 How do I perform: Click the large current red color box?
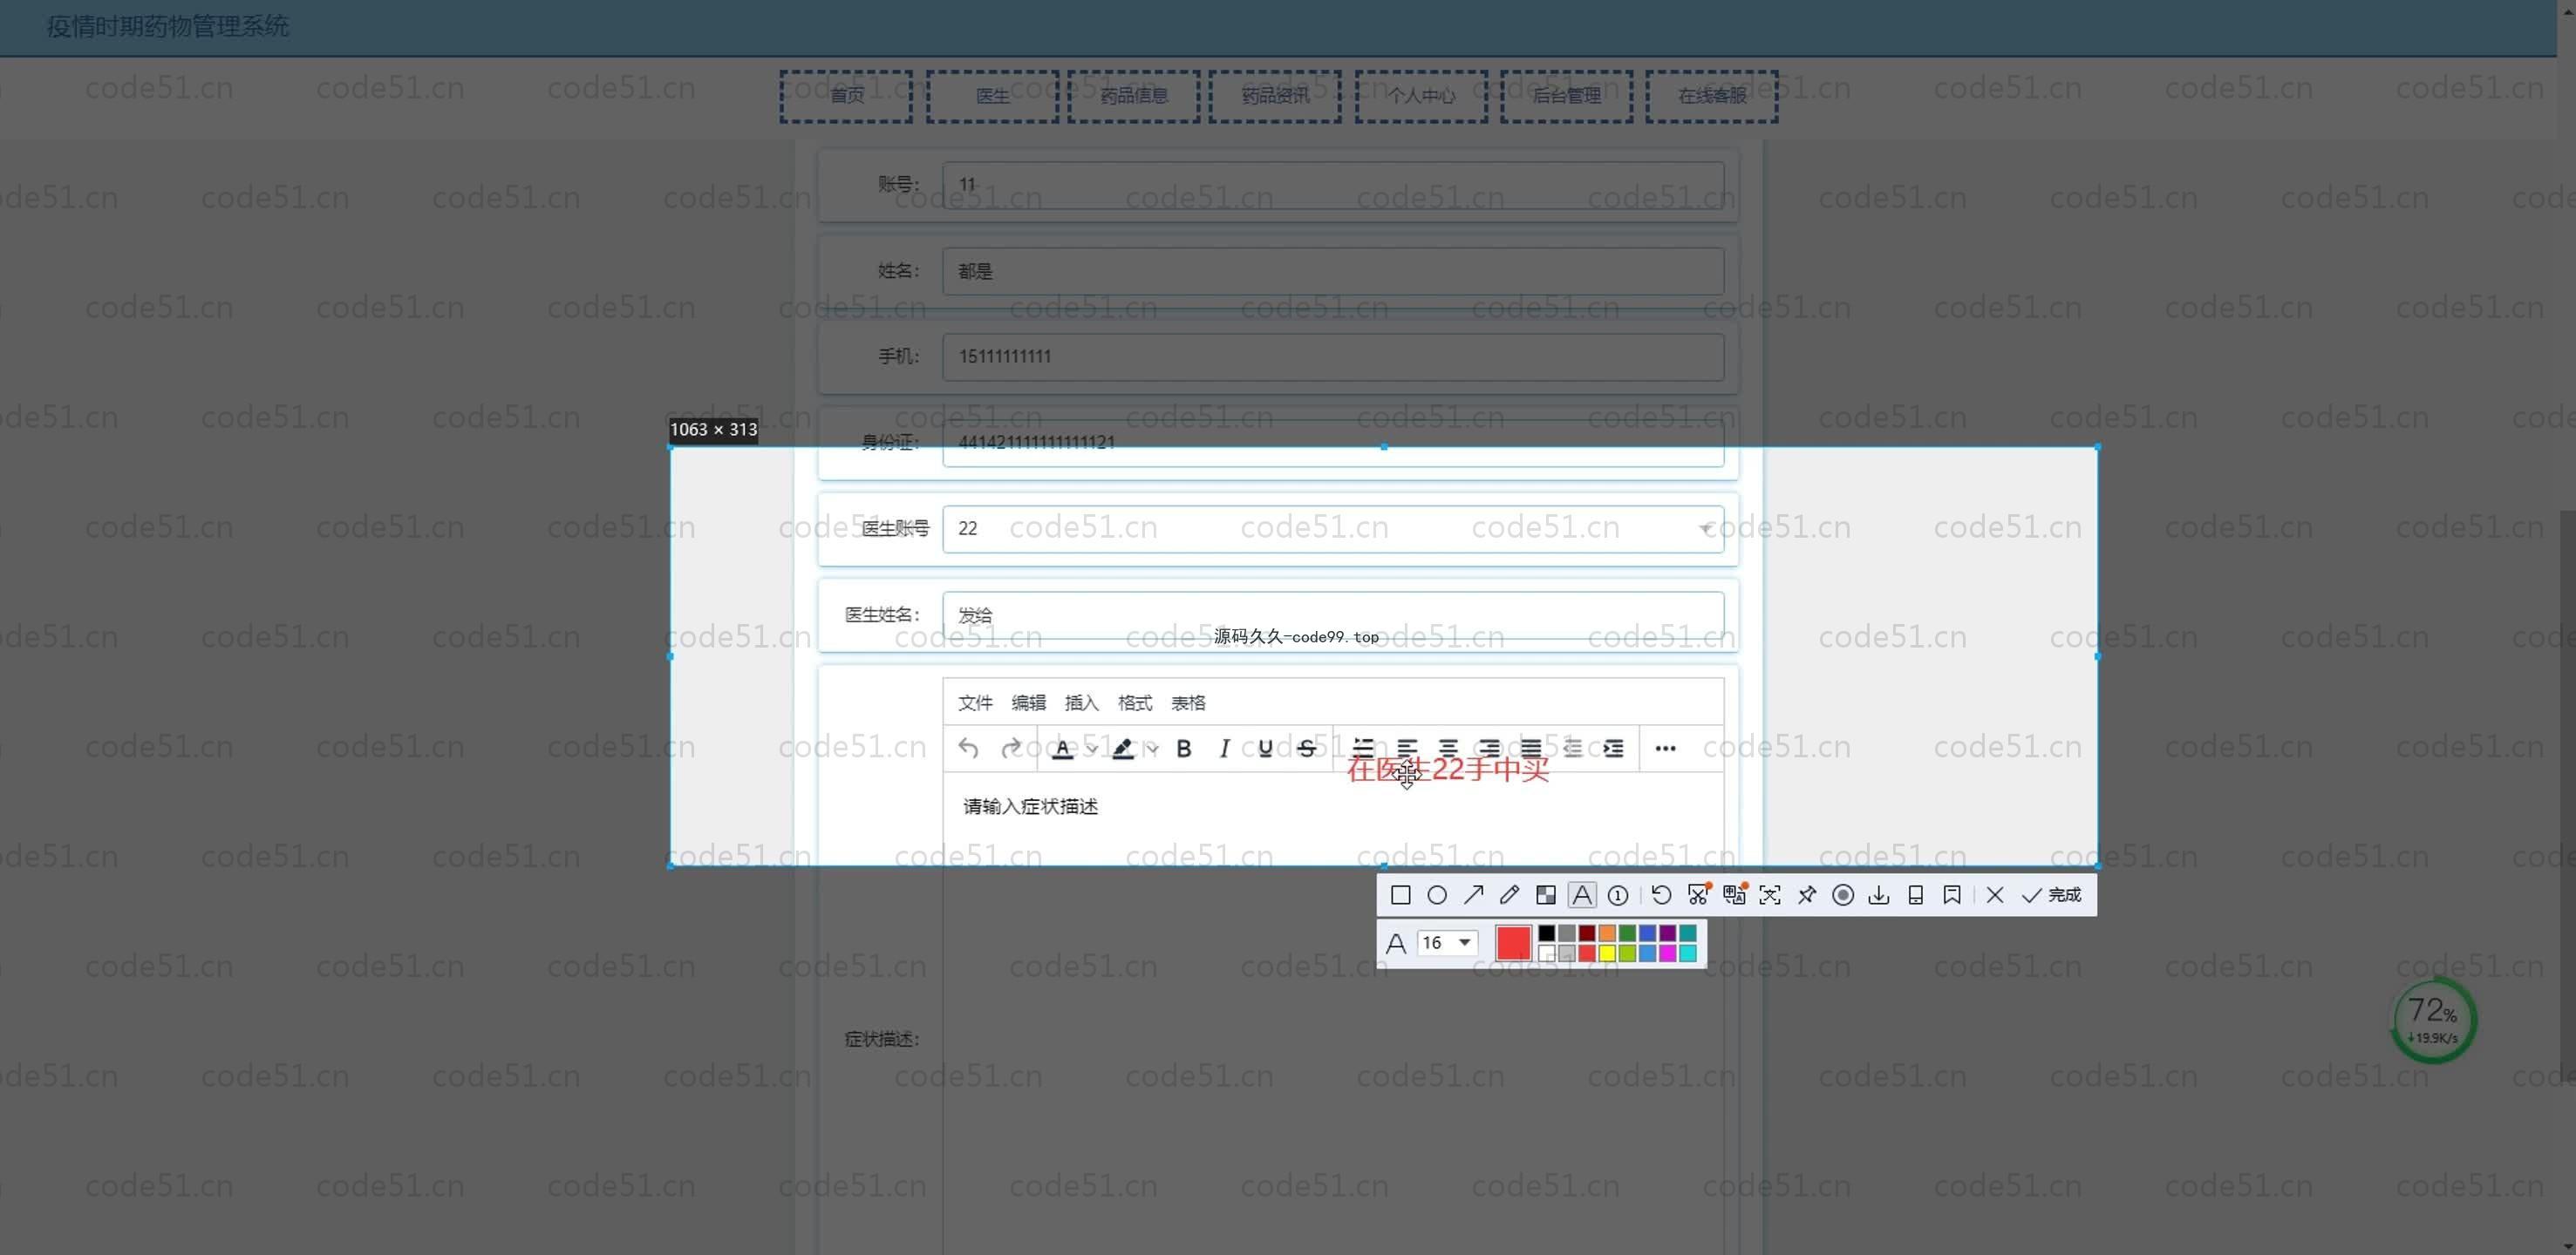coord(1513,943)
